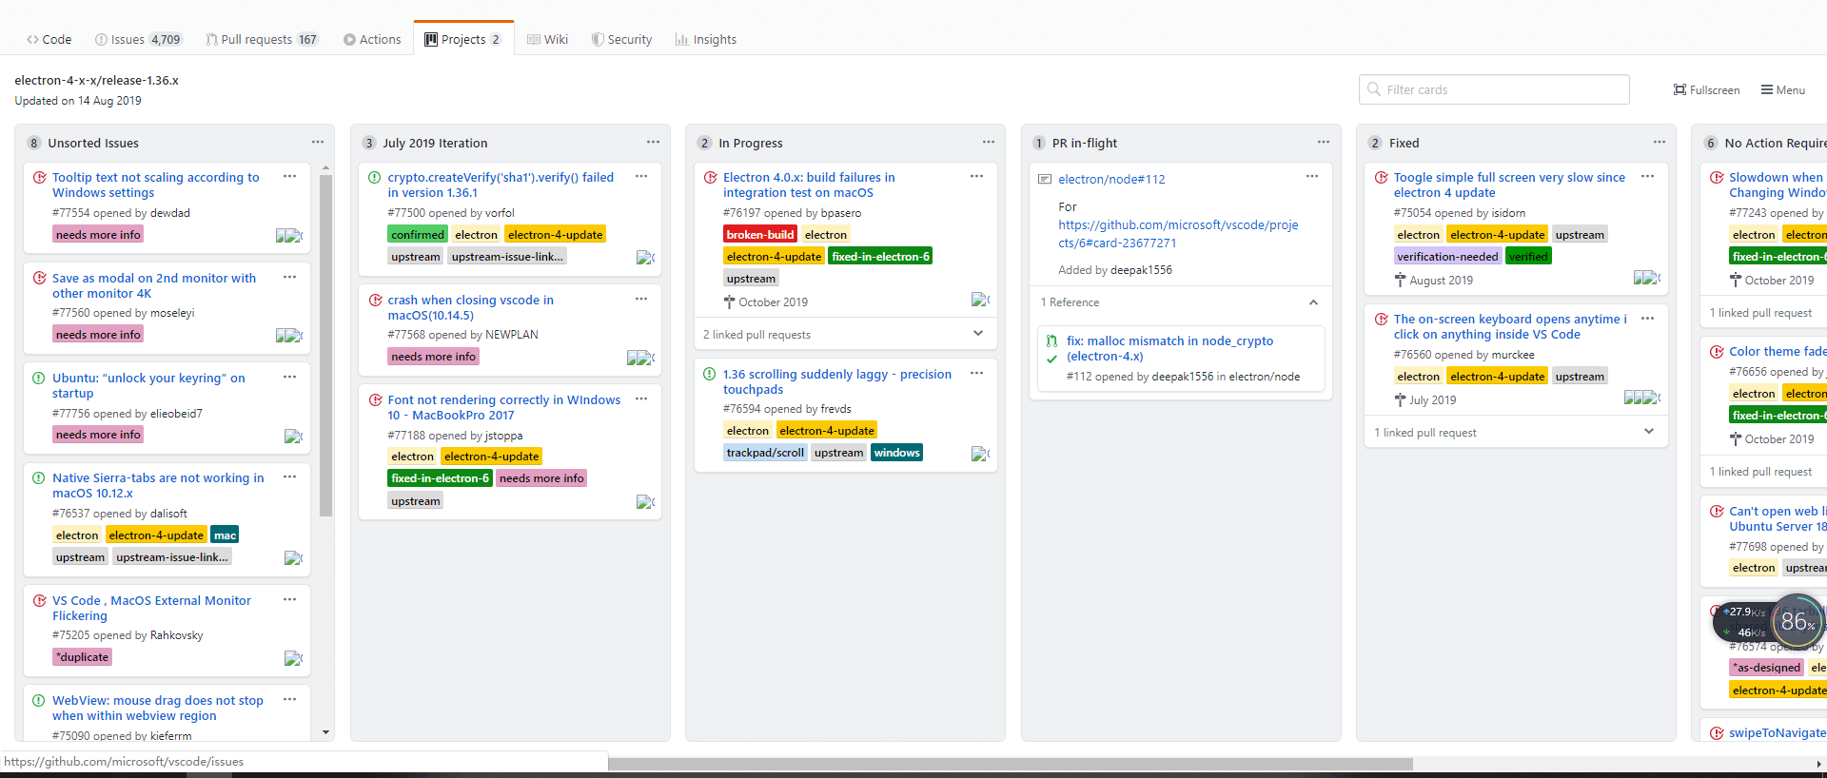Open PR in-flight column options menu
This screenshot has height=778, width=1827.
click(1324, 142)
